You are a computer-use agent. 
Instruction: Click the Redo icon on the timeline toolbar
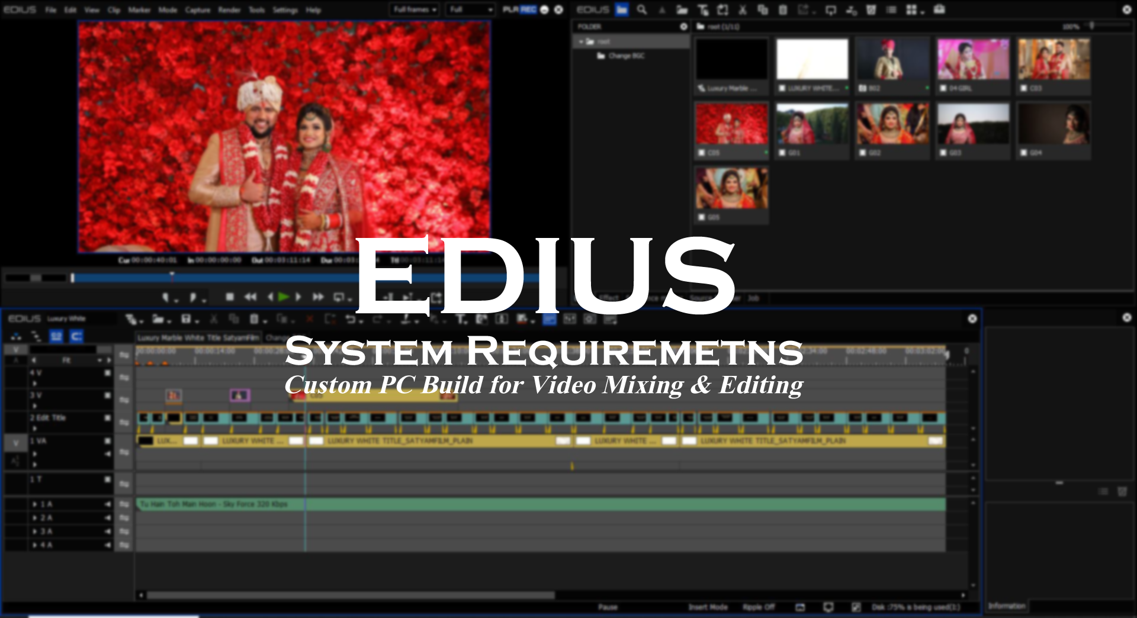377,319
